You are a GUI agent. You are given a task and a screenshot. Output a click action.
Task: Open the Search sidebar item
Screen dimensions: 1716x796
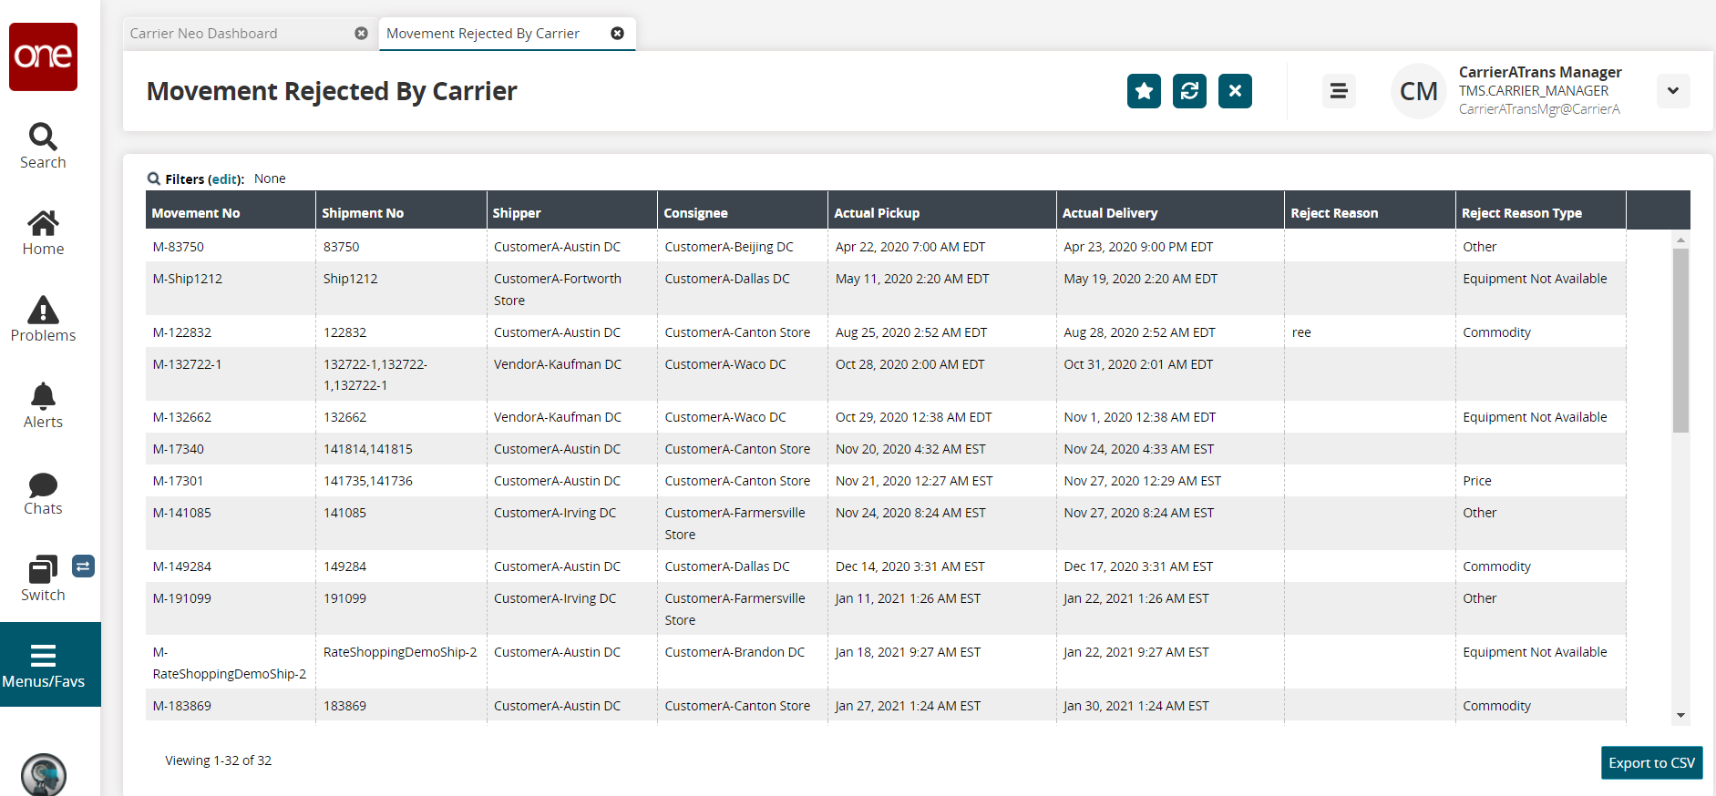(43, 147)
